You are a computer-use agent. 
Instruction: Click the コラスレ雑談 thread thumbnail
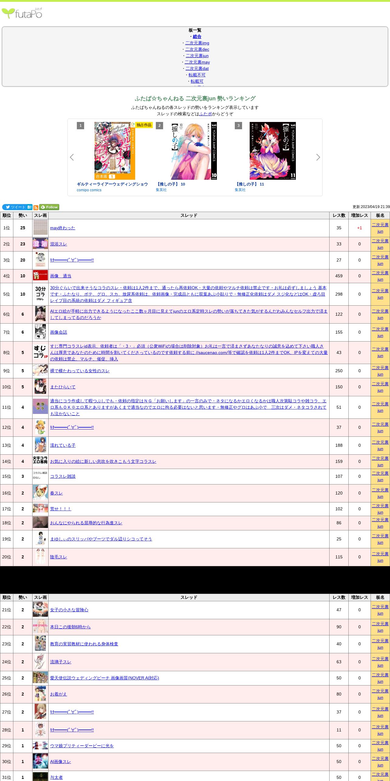pos(40,475)
